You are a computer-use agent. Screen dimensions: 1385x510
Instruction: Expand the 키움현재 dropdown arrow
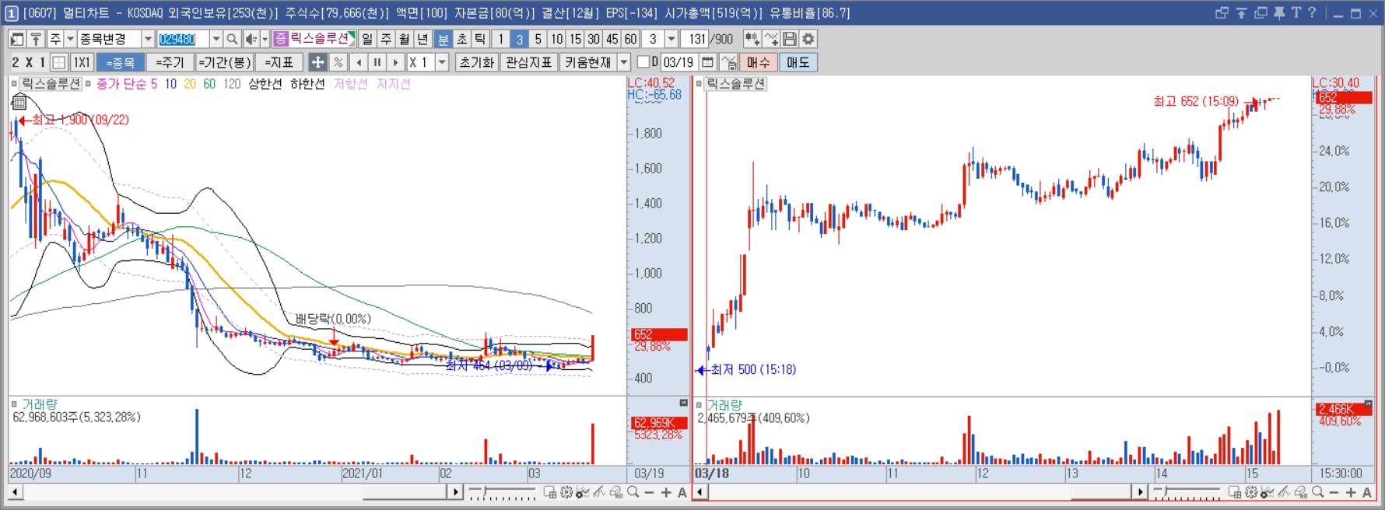click(624, 62)
